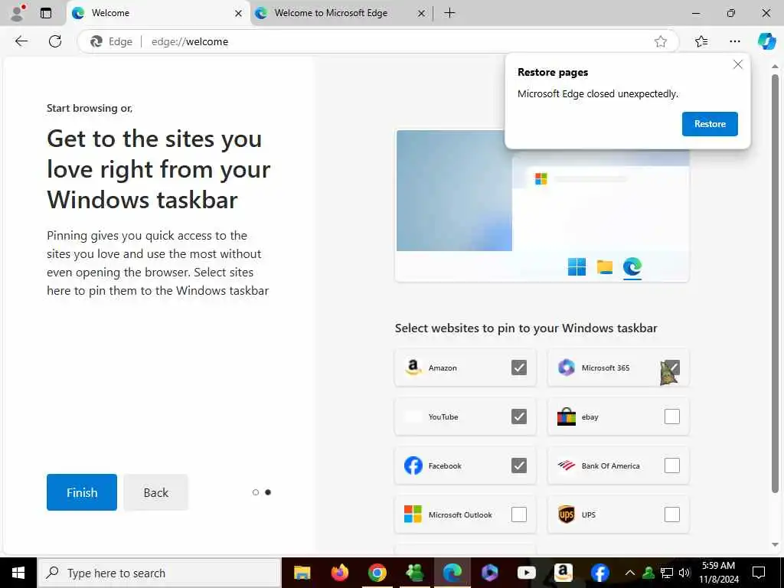Click the Restore button
The width and height of the screenshot is (784, 588).
(x=710, y=124)
